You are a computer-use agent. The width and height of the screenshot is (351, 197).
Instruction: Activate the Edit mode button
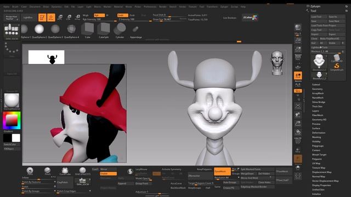(42, 18)
